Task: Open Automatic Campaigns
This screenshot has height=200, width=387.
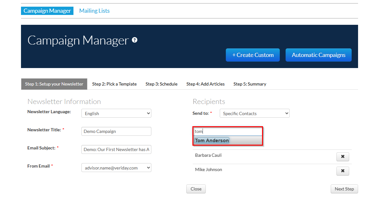Action: tap(319, 55)
